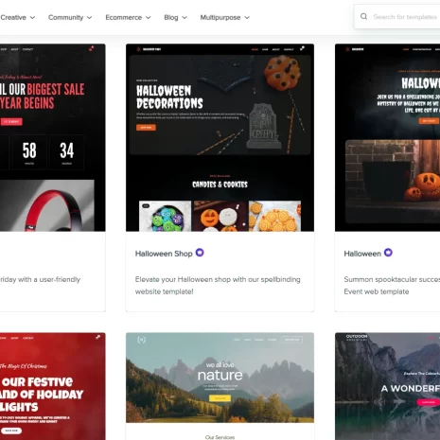Expand the chevron next to Multipurpose
The image size is (440, 440).
(x=247, y=18)
